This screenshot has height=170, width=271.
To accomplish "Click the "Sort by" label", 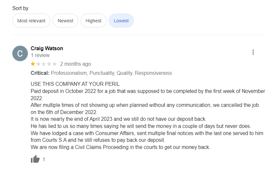I will 20,8.
